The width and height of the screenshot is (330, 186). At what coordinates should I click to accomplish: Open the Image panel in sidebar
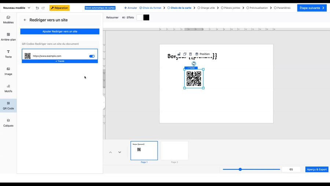click(x=8, y=71)
